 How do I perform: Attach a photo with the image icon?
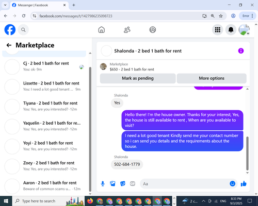click(112, 184)
